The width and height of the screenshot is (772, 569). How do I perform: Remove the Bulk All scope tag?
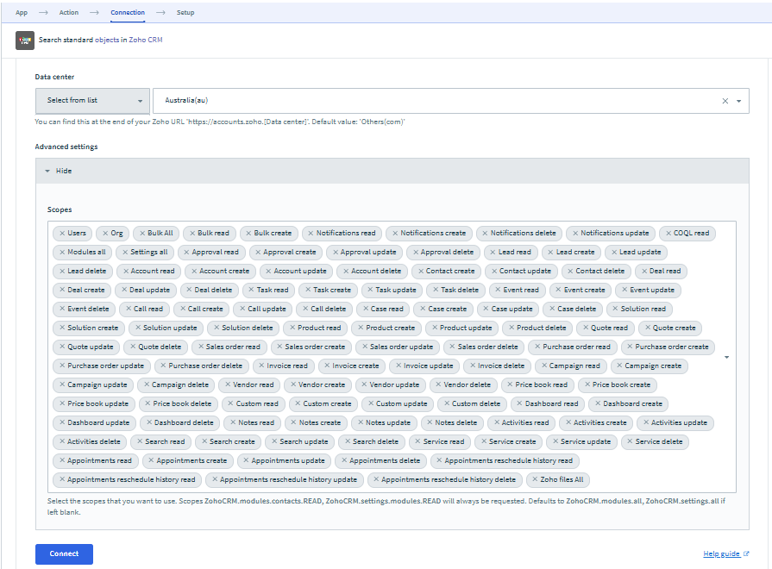(x=142, y=234)
